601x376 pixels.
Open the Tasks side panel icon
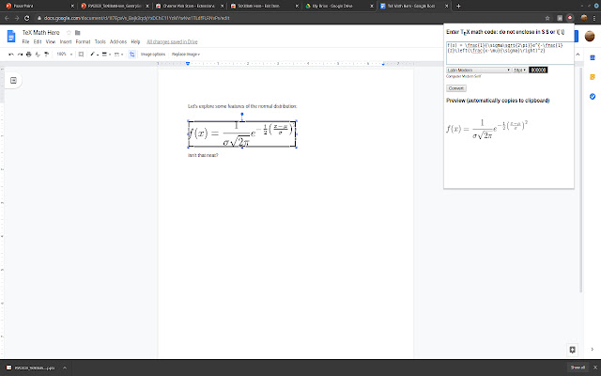[x=593, y=96]
